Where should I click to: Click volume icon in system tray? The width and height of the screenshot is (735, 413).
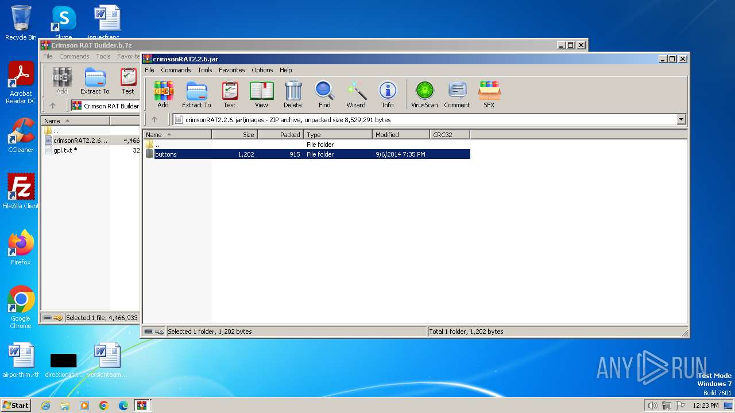(x=652, y=406)
